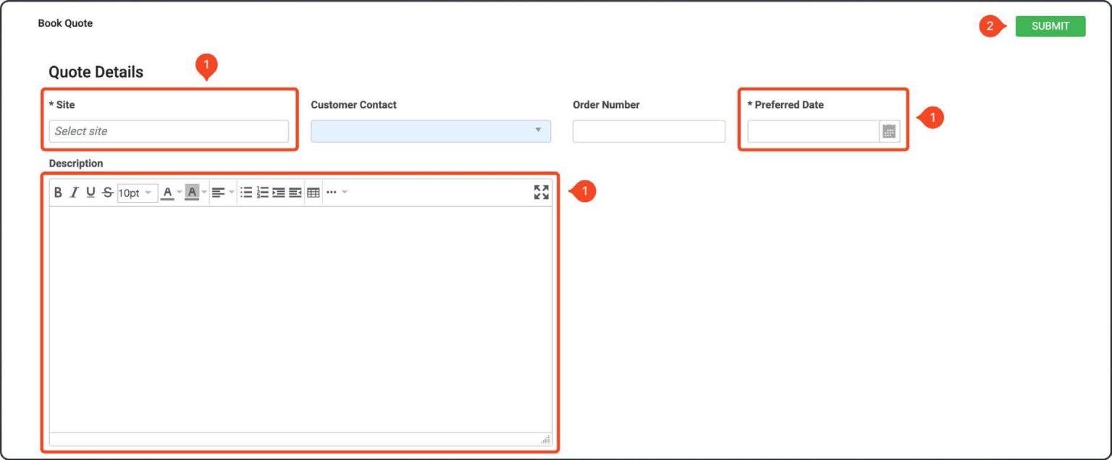The height and width of the screenshot is (460, 1112).
Task: Insert a table in the description
Action: [313, 193]
